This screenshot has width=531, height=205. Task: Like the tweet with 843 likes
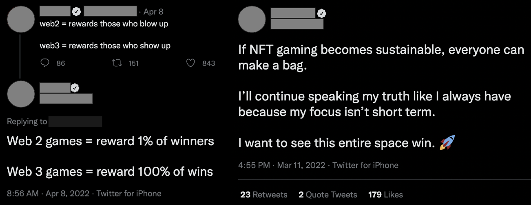coord(190,63)
